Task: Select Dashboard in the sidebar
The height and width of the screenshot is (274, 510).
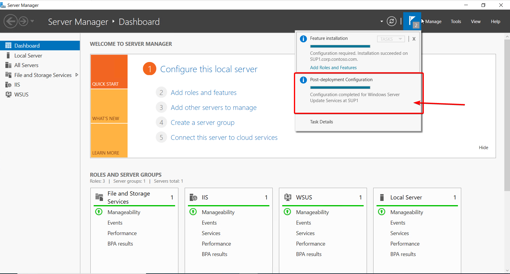Action: [40, 46]
